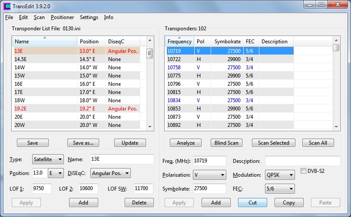Viewport: 351px width, 217px height.
Task: Select transponder 10892
Action: click(x=229, y=125)
